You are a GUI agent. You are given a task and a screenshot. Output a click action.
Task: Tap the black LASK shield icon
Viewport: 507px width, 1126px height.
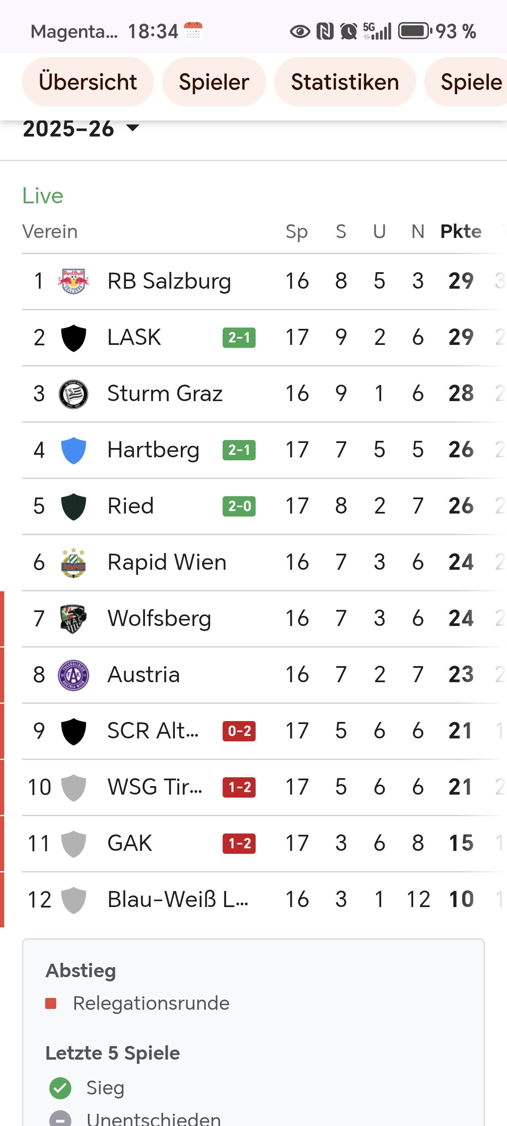(x=74, y=338)
